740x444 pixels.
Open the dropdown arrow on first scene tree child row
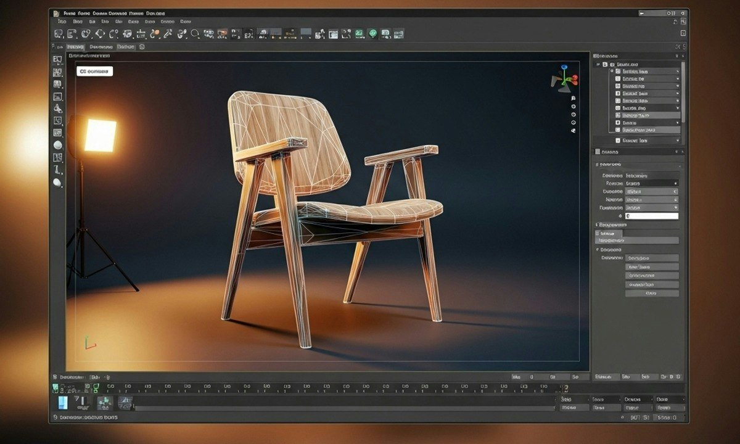pos(677,72)
